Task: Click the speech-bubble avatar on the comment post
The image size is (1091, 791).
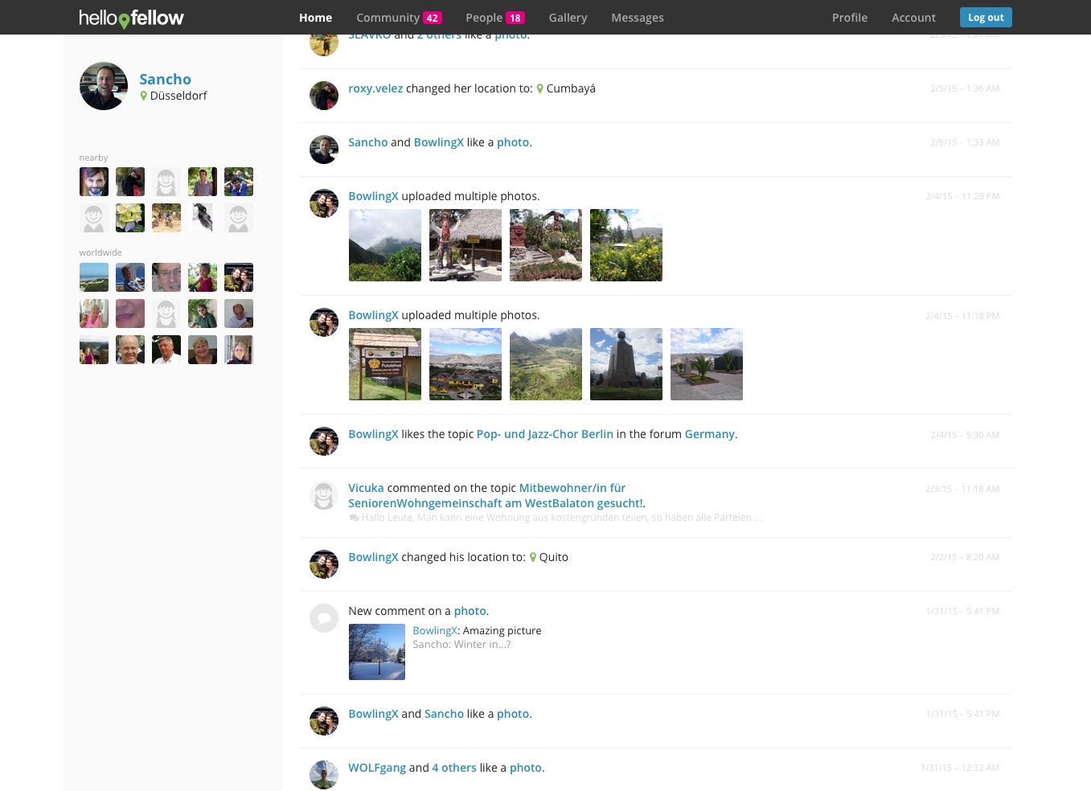Action: coord(323,617)
